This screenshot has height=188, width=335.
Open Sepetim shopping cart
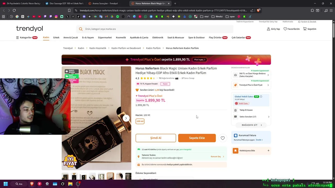(310, 29)
